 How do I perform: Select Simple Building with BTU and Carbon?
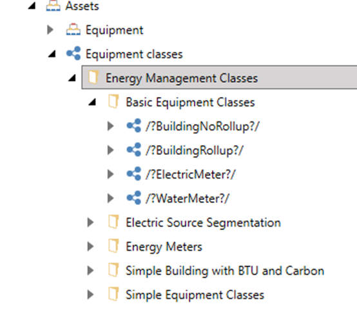[225, 271]
